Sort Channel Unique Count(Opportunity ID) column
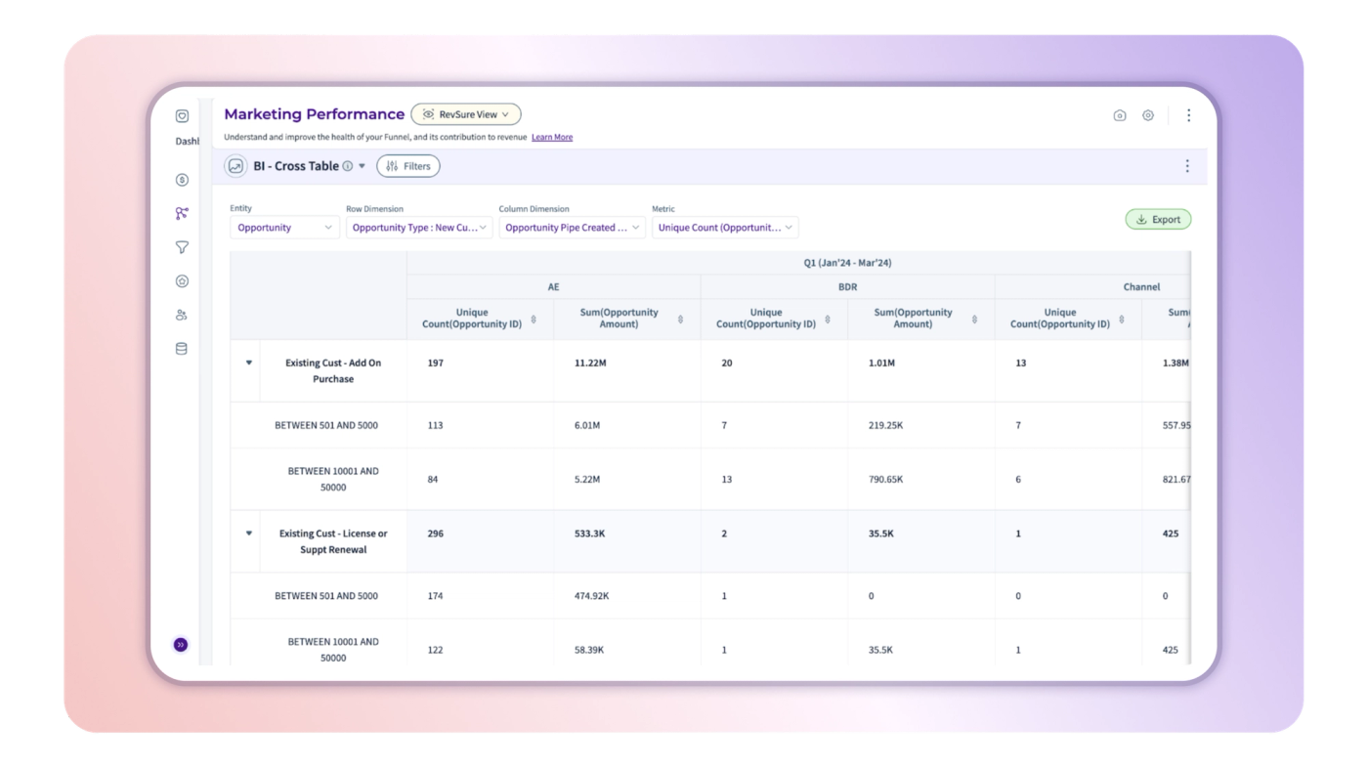Screen dimensions: 1368x768 point(1122,320)
